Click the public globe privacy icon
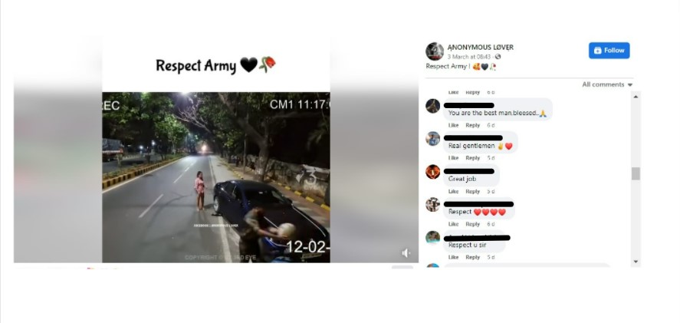The width and height of the screenshot is (680, 323). click(x=498, y=57)
